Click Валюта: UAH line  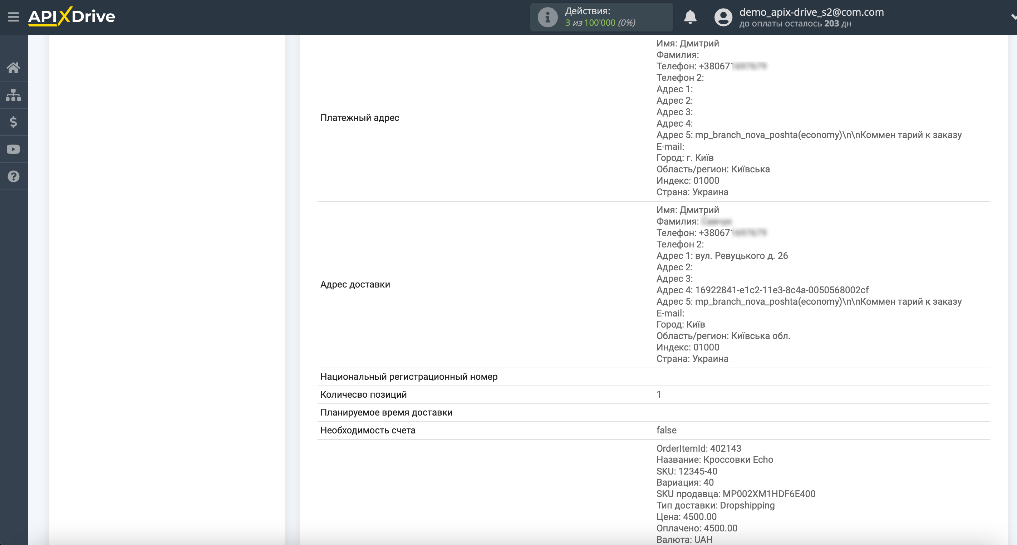click(684, 540)
